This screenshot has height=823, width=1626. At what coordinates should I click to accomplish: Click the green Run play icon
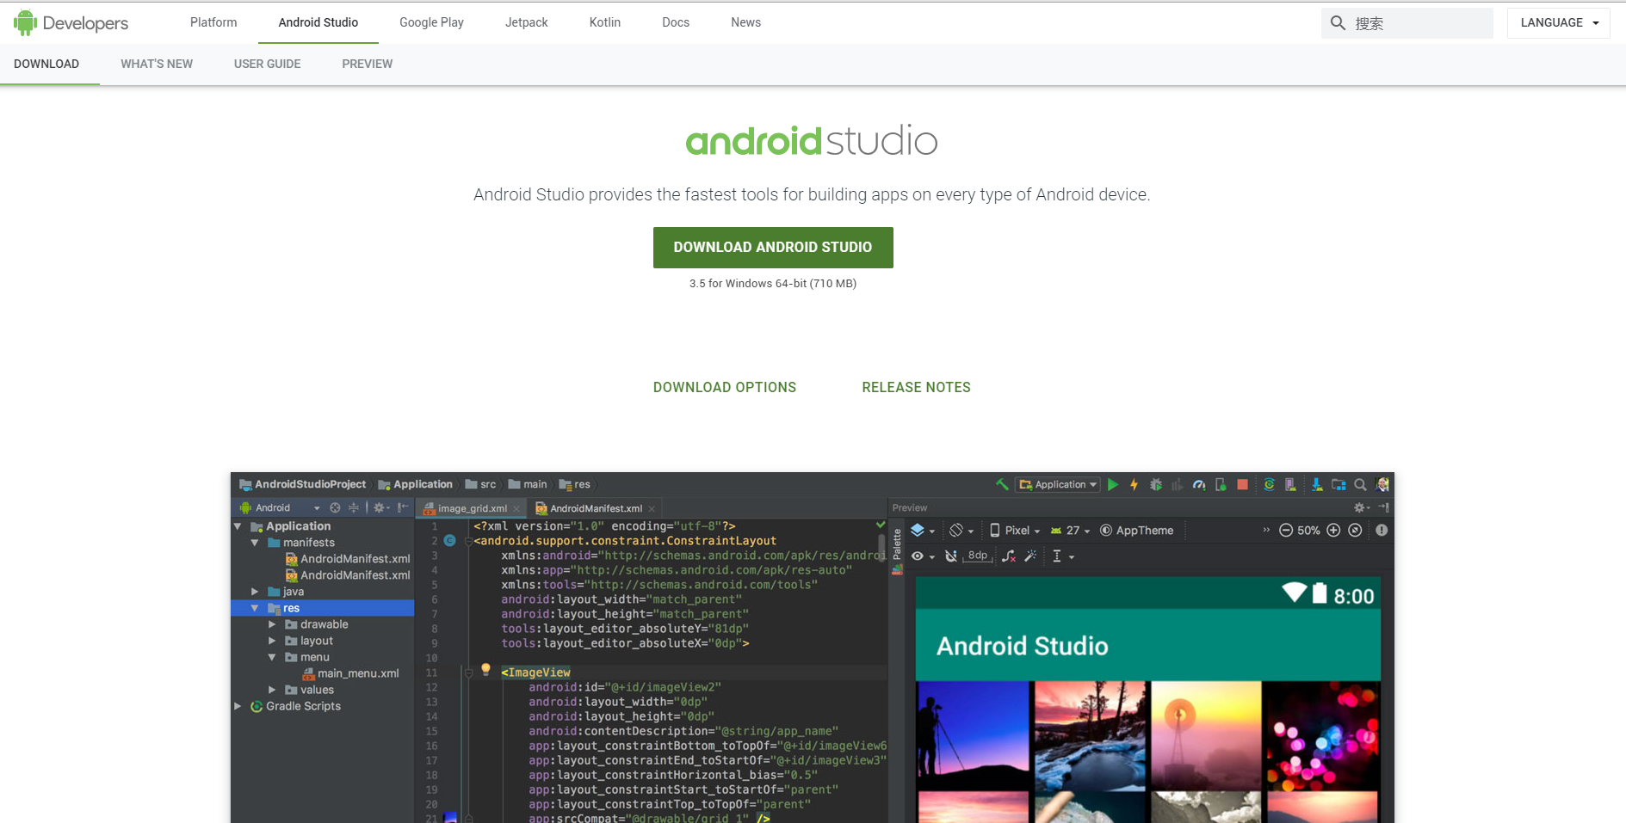(1113, 484)
